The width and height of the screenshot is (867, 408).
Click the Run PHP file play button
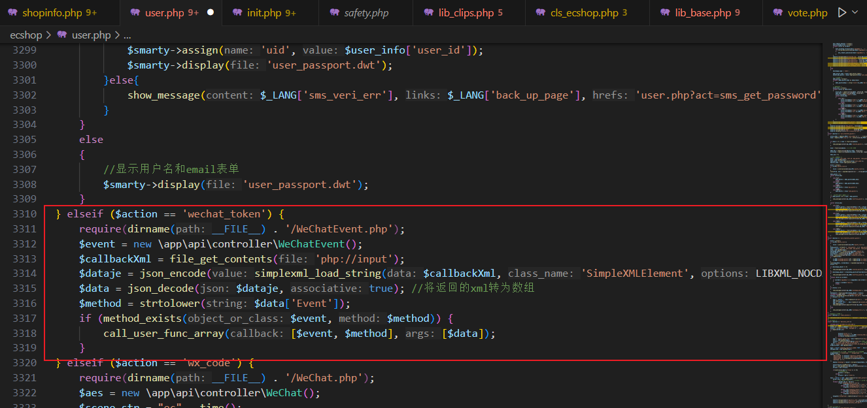(842, 12)
